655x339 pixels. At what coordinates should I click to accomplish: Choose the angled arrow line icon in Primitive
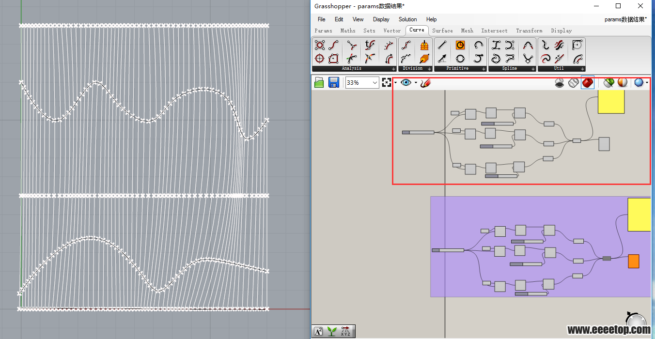pos(442,59)
